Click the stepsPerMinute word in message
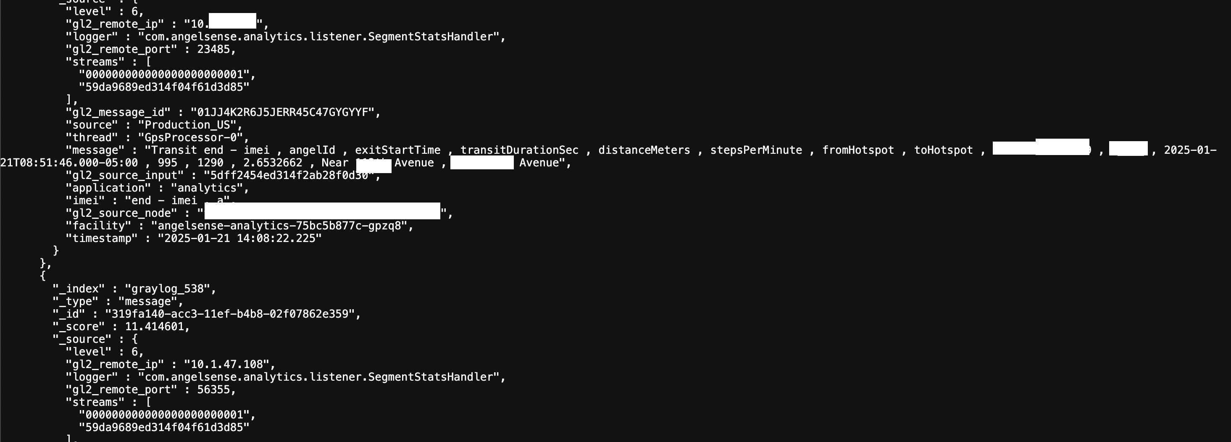Screen dimensions: 1231x442 point(756,150)
